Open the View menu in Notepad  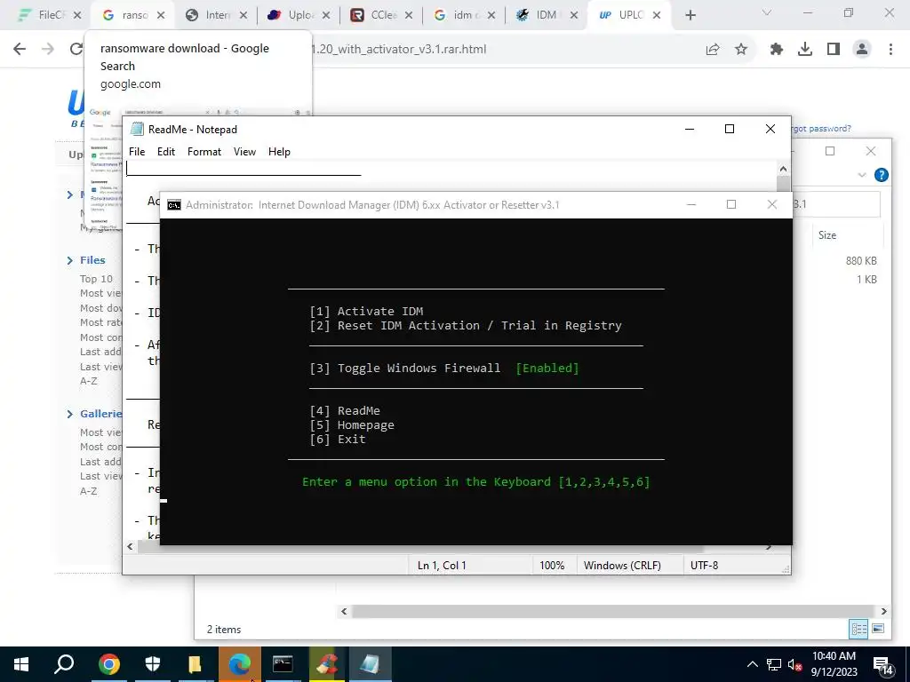coord(244,151)
